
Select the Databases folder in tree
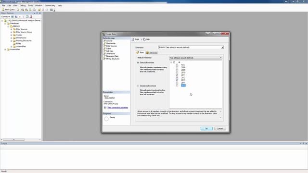(14, 24)
